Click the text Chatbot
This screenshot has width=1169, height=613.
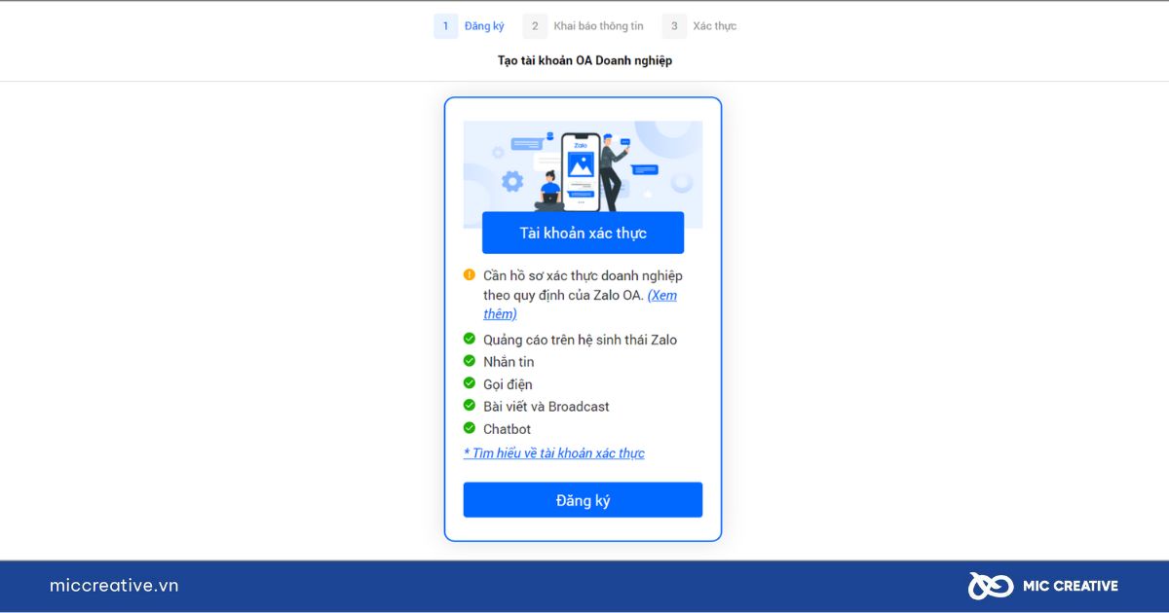[x=507, y=429]
